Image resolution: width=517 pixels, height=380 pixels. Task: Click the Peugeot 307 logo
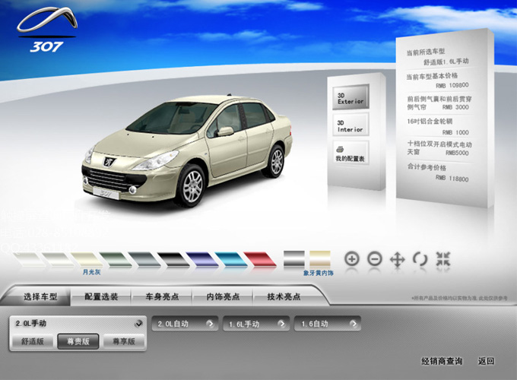[47, 30]
